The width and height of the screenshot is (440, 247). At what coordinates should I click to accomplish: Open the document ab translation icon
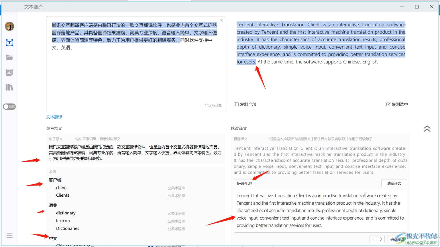9,72
